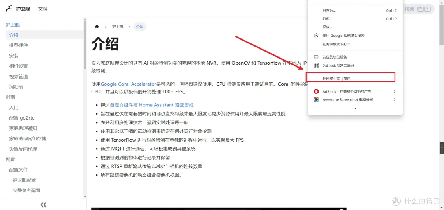444x210 pixels.
Task: Click text 充分利用多处理技术，强调实时处理每一帧
Action: tap(145, 122)
